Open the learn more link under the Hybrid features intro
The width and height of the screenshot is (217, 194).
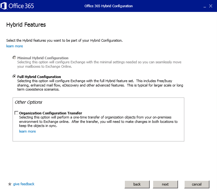click(14, 46)
